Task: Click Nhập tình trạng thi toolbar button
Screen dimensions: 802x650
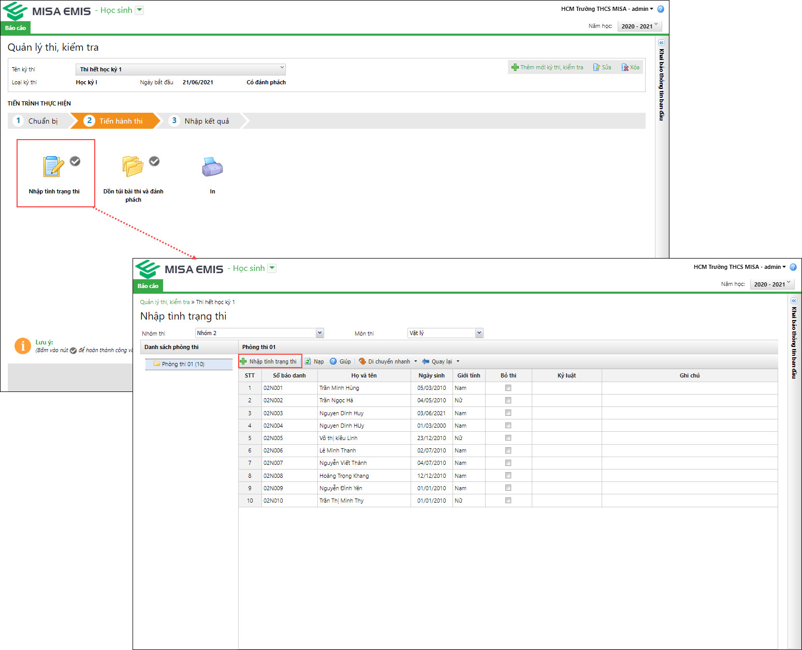Action: pyautogui.click(x=270, y=361)
